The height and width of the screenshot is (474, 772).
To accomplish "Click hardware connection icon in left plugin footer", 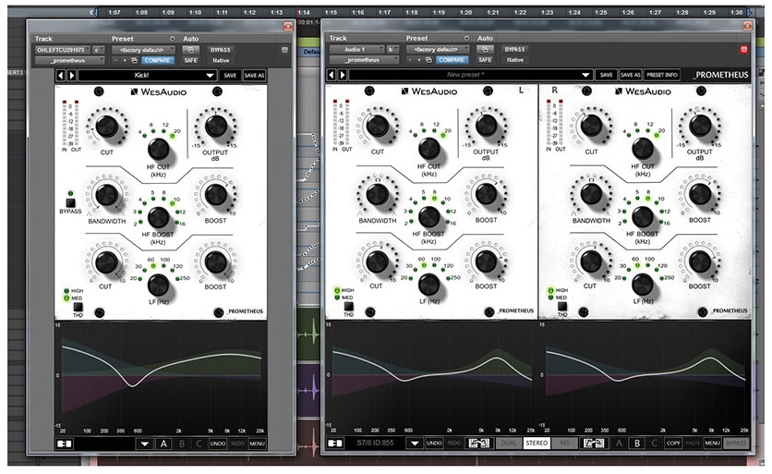I will [65, 444].
